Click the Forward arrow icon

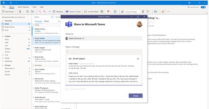49,12
